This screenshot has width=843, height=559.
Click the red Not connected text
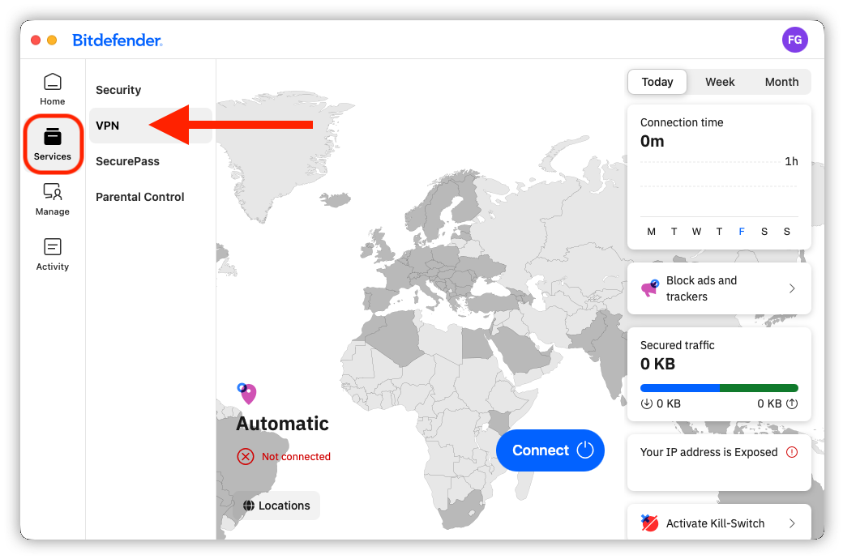pyautogui.click(x=296, y=456)
